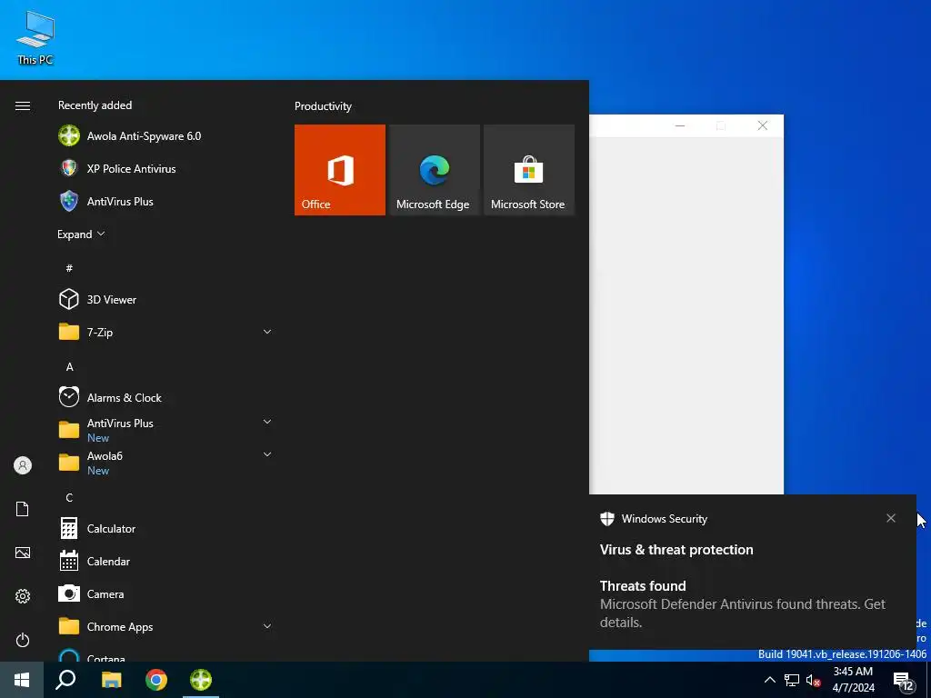Open the AntiVirus Plus New folder
931x698 pixels.
click(x=165, y=430)
